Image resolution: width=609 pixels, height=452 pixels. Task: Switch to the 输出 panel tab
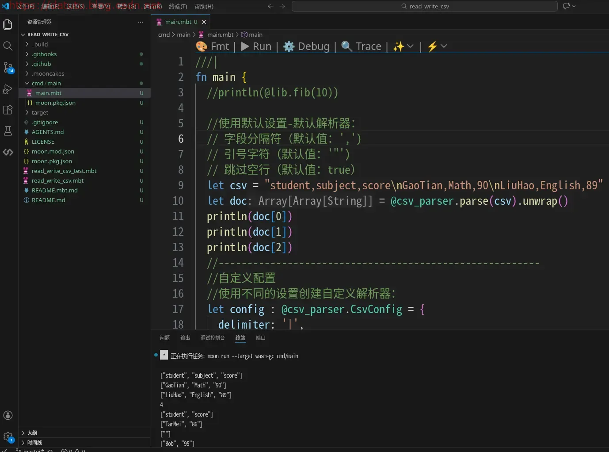pyautogui.click(x=185, y=338)
